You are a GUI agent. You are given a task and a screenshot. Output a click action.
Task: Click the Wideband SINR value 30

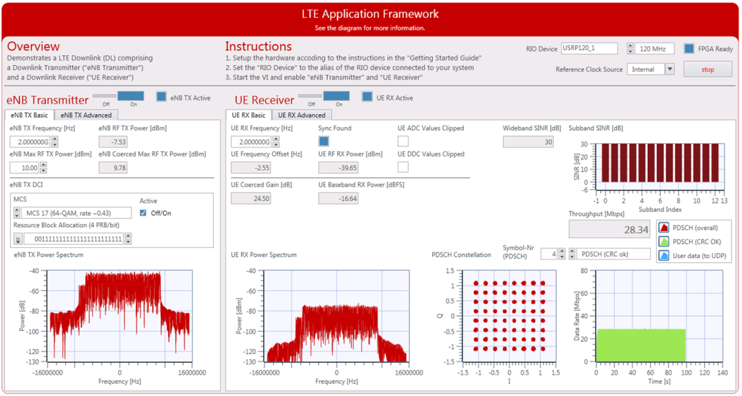pos(528,142)
